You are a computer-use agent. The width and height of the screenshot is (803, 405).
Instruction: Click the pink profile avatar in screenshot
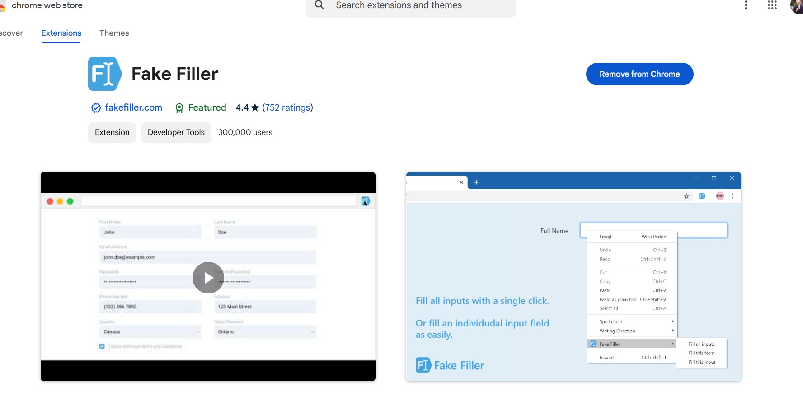(720, 196)
